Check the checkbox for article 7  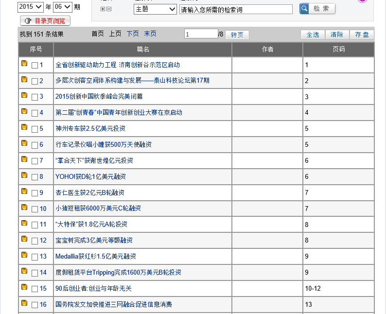[35, 161]
